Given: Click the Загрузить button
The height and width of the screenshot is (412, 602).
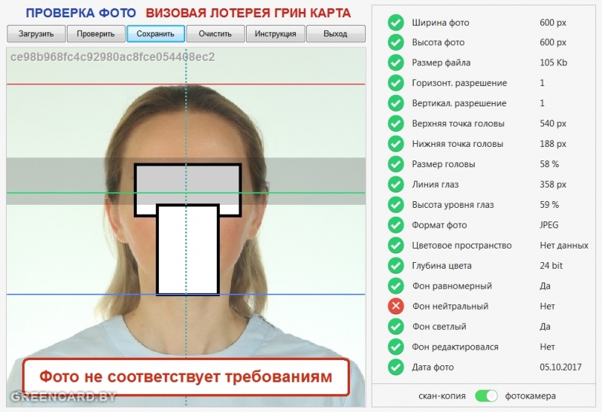Looking at the screenshot, I should pyautogui.click(x=36, y=34).
